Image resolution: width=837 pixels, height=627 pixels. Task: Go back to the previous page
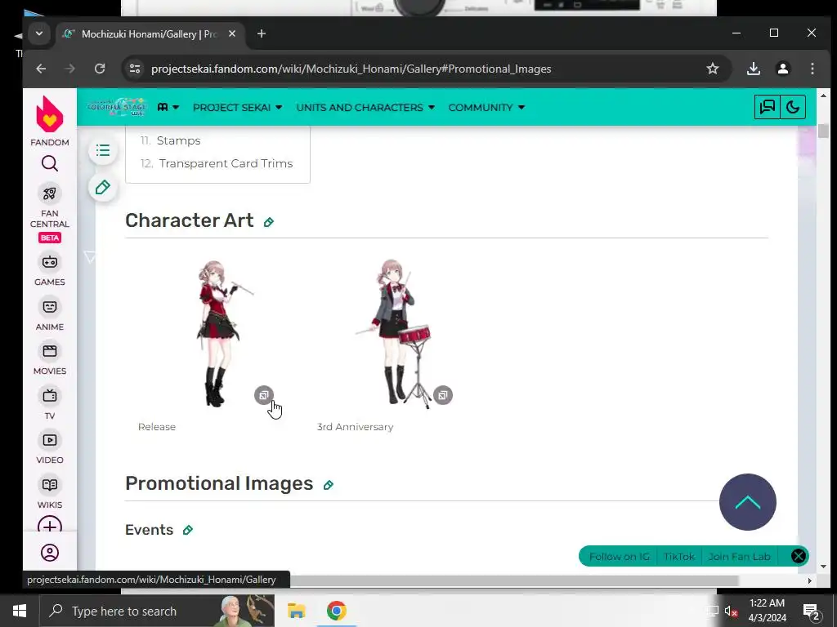[41, 69]
